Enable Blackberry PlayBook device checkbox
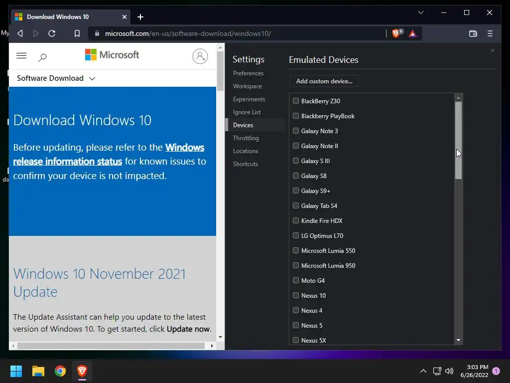This screenshot has height=383, width=510. pyautogui.click(x=296, y=116)
